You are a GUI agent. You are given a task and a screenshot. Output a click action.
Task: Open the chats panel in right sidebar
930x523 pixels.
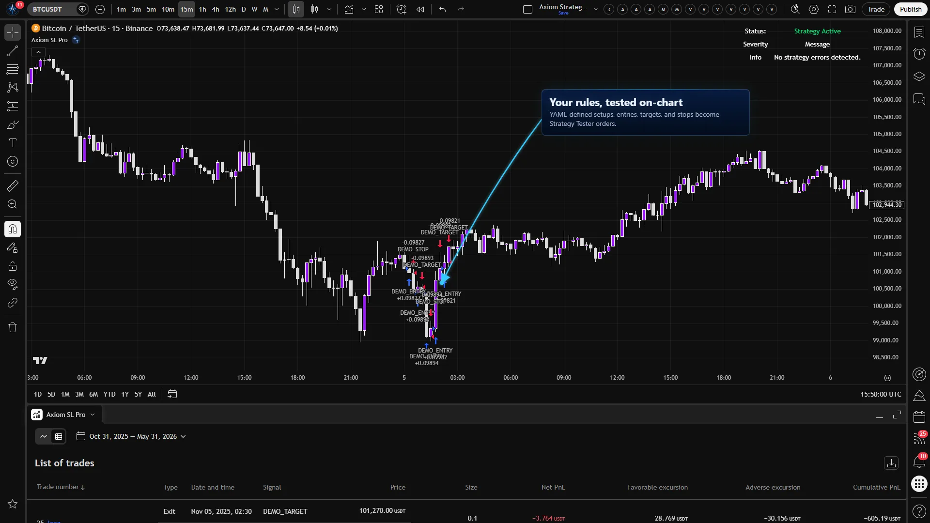tap(919, 99)
